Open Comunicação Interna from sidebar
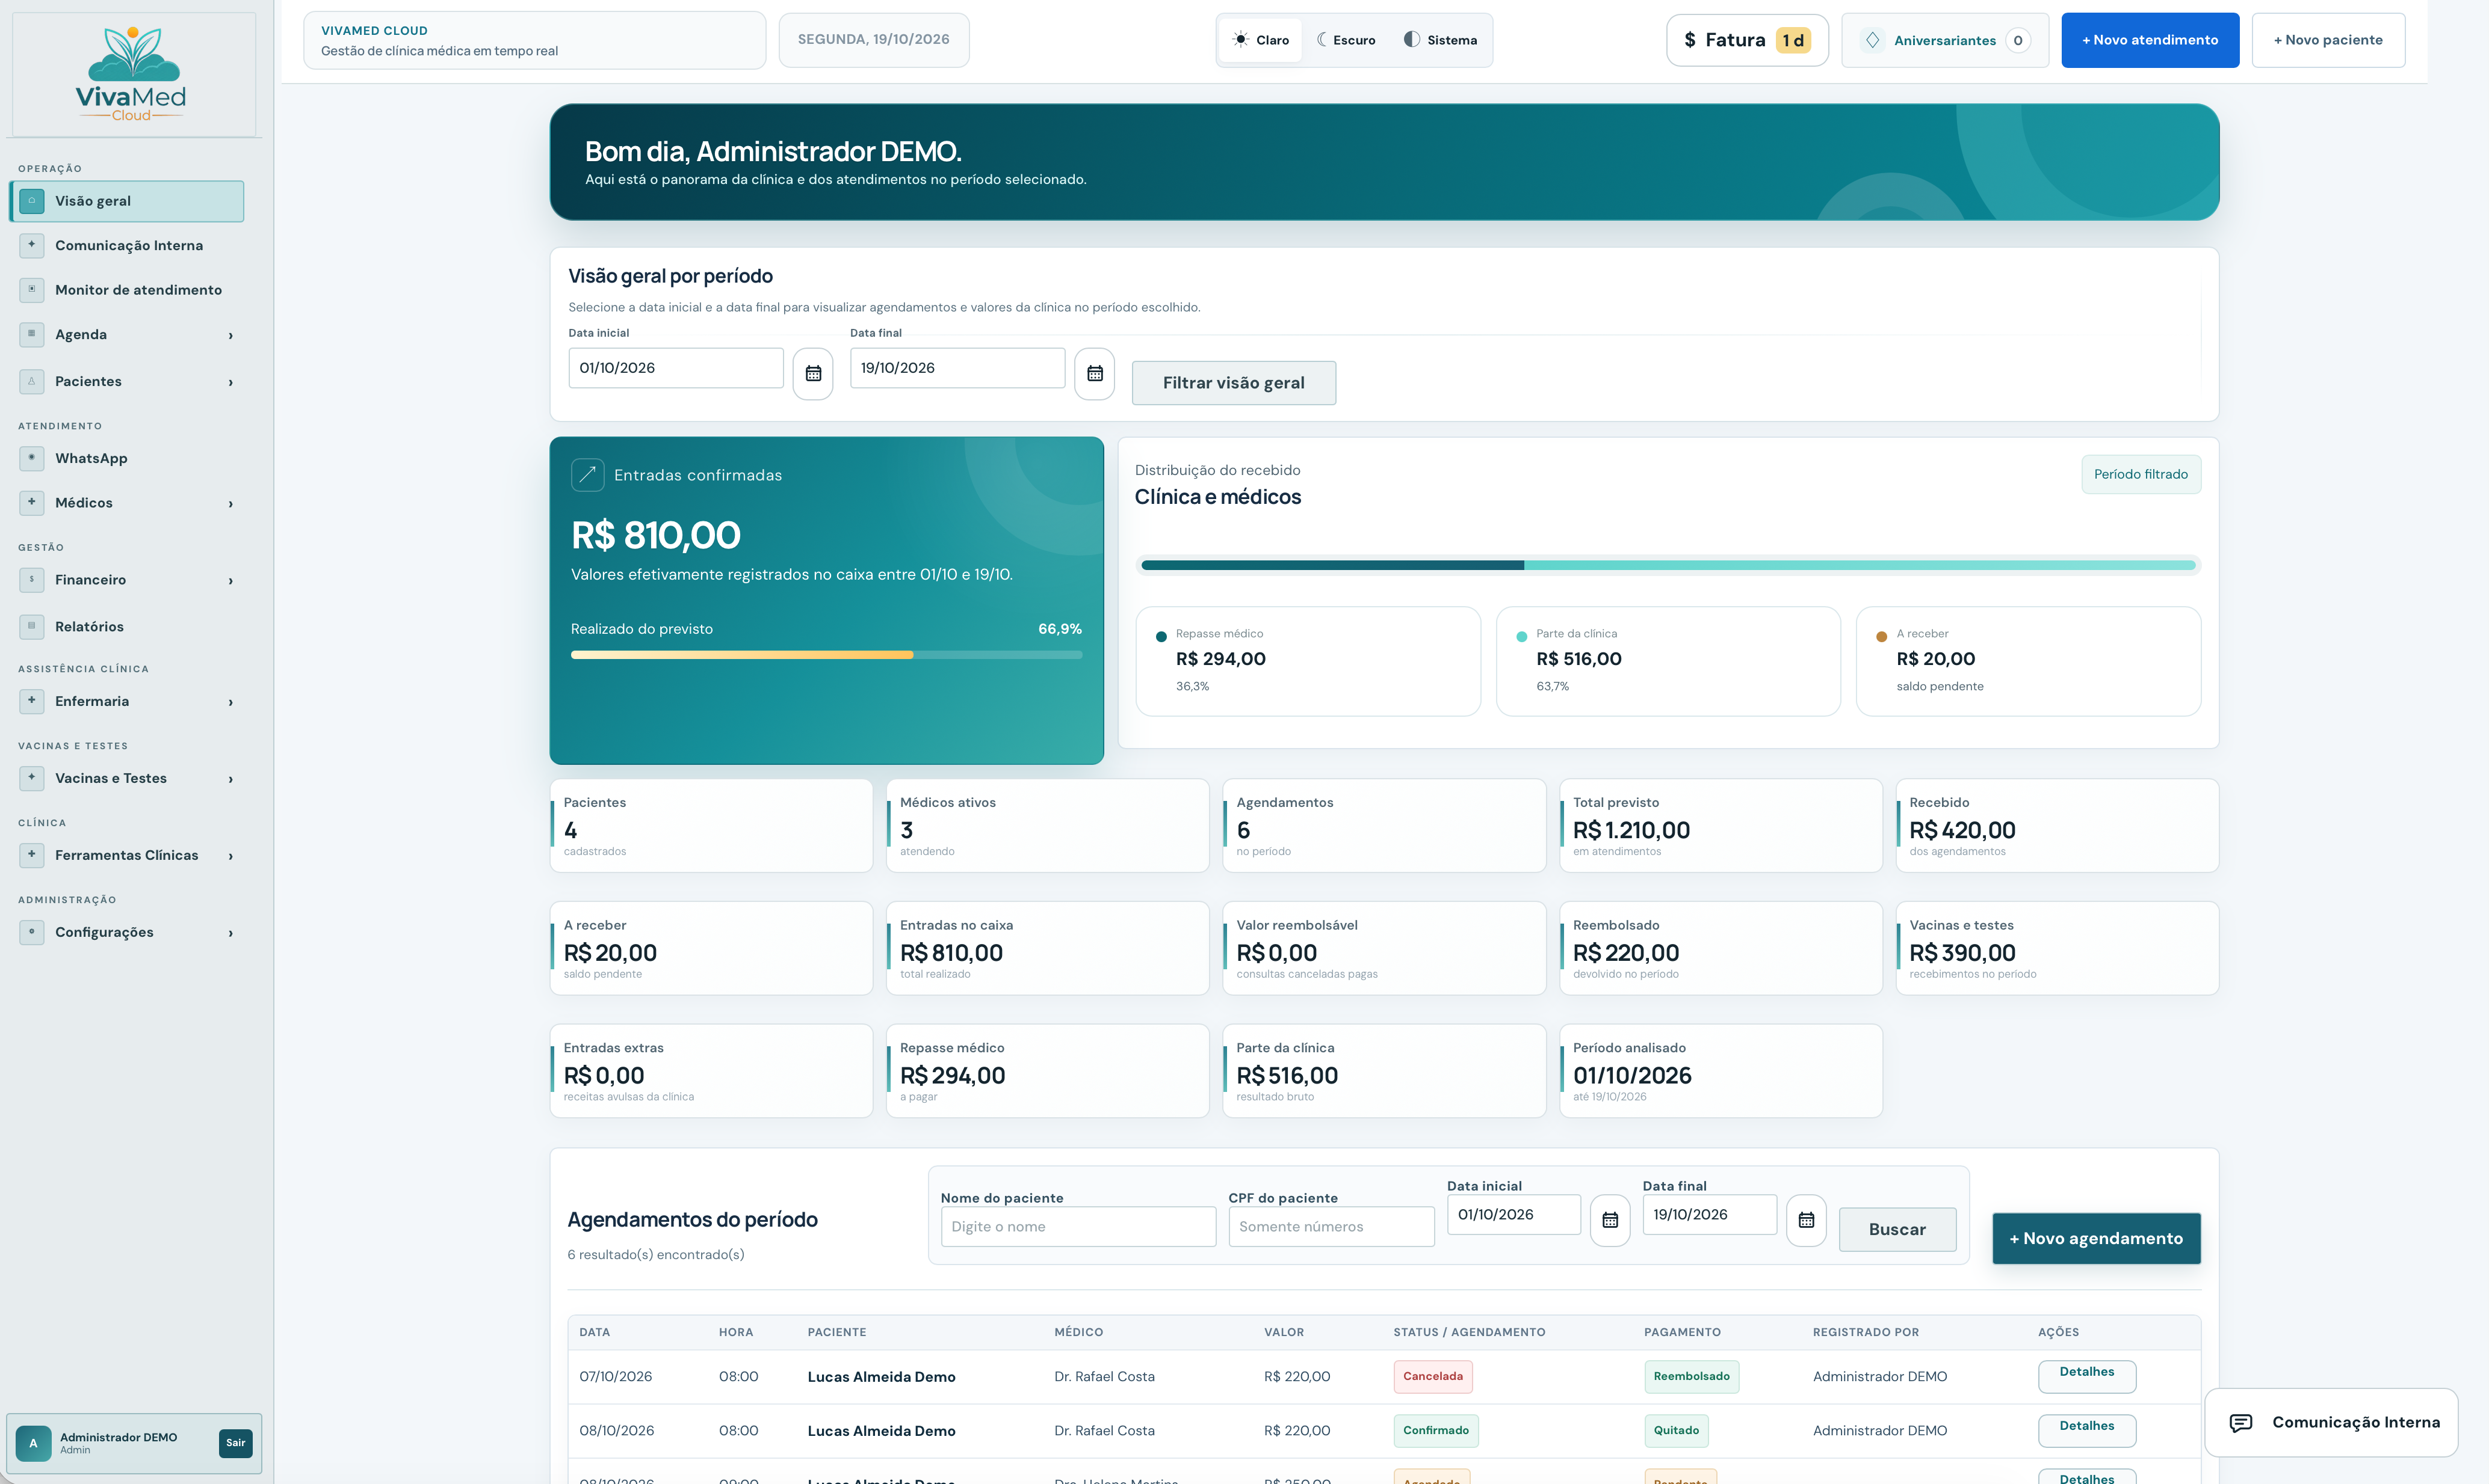2489x1484 pixels. pos(128,245)
